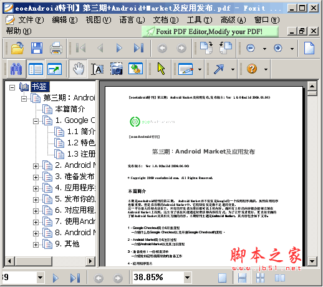Jump to last page in top toolbar
This screenshot has height=287, width=323.
click(138, 48)
